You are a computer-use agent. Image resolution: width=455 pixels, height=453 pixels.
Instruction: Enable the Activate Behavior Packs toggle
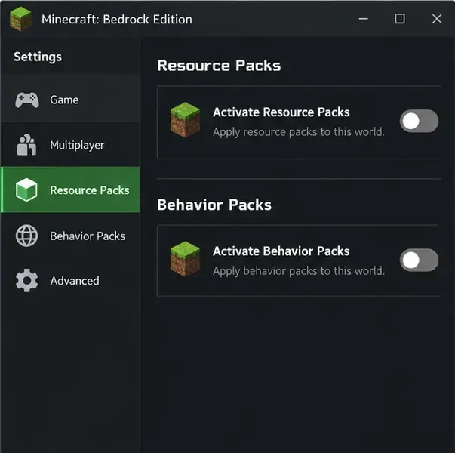point(419,260)
